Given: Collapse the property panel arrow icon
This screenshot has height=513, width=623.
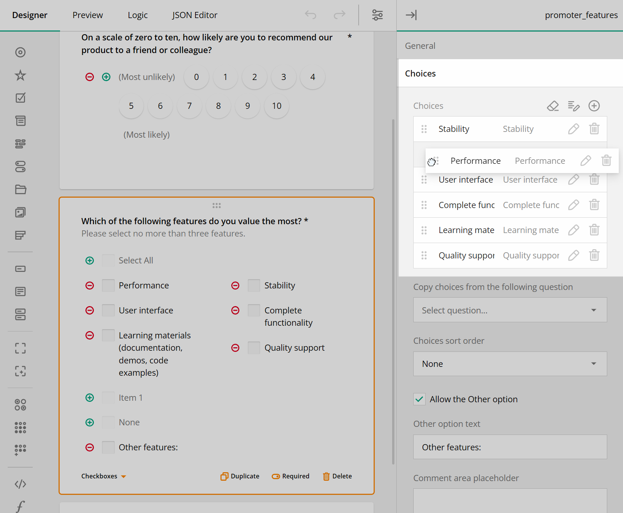Looking at the screenshot, I should tap(411, 15).
